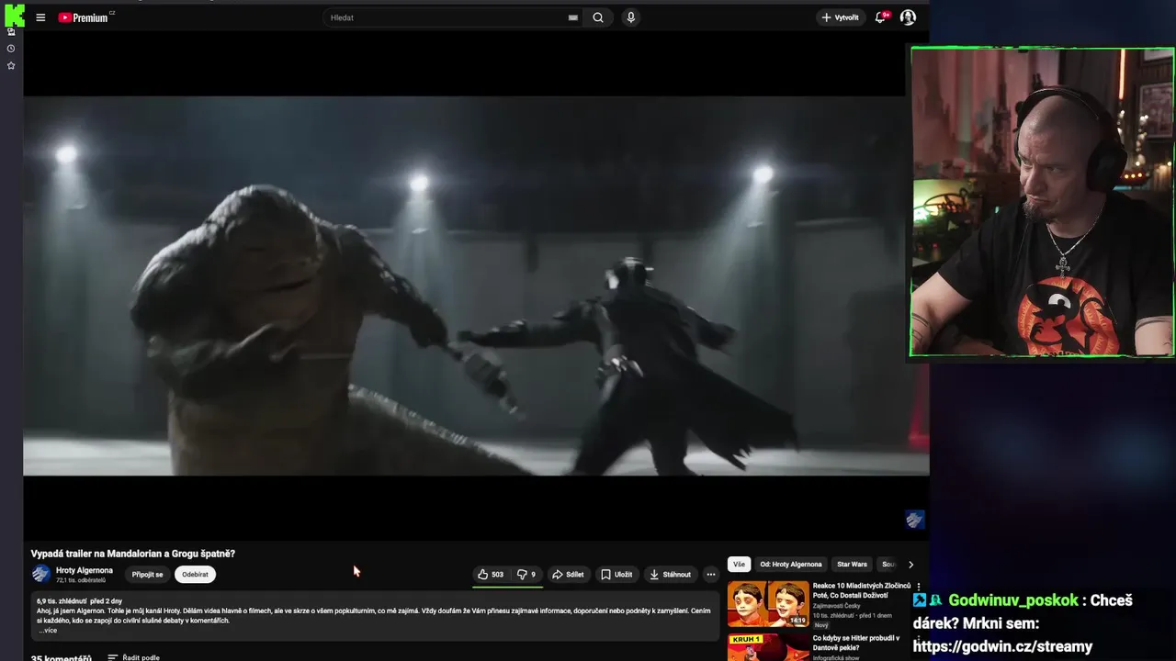This screenshot has height=661, width=1176.
Task: Start voice search with the microphone icon
Action: 630,17
